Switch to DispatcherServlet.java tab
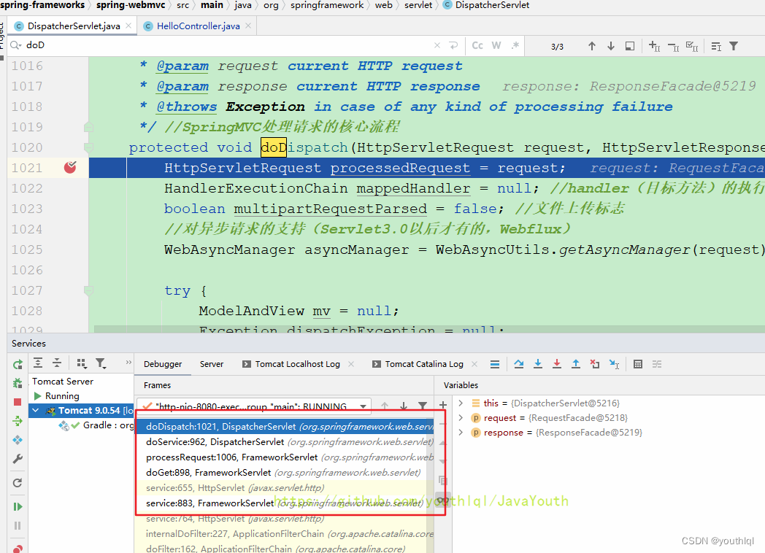 [73, 26]
